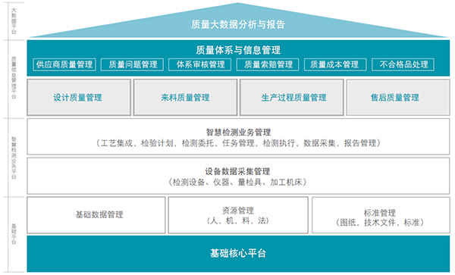Click the 来料质量管理 block

coord(186,98)
